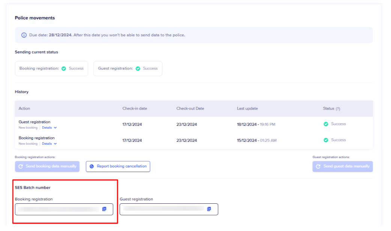Click the info icon in due date banner
Viewport: 391px width, 231px height.
pos(24,35)
